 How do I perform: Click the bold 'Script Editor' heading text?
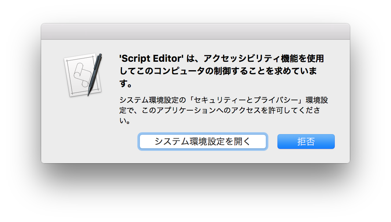pyautogui.click(x=151, y=58)
